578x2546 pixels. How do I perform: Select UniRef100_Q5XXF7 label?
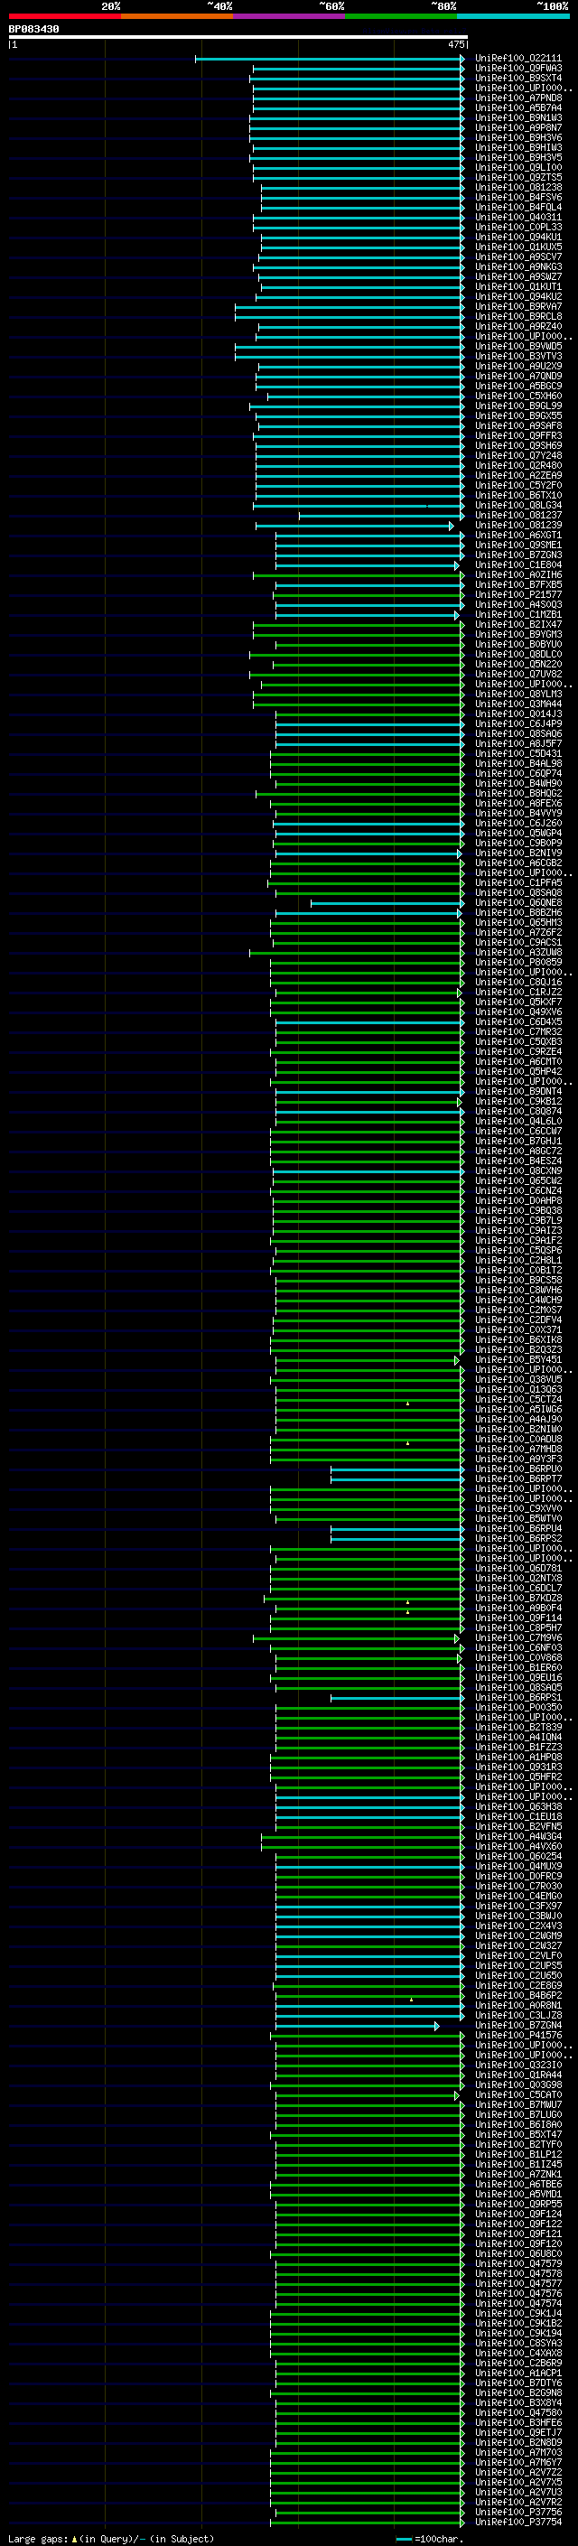517,1003
